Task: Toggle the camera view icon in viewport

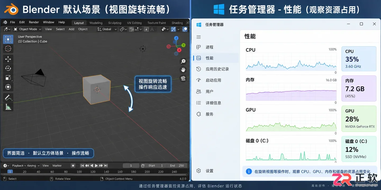Action: pos(183,78)
